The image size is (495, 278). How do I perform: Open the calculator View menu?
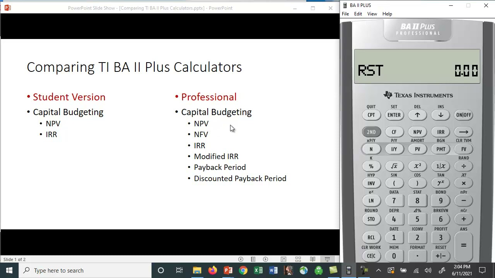coord(372,14)
